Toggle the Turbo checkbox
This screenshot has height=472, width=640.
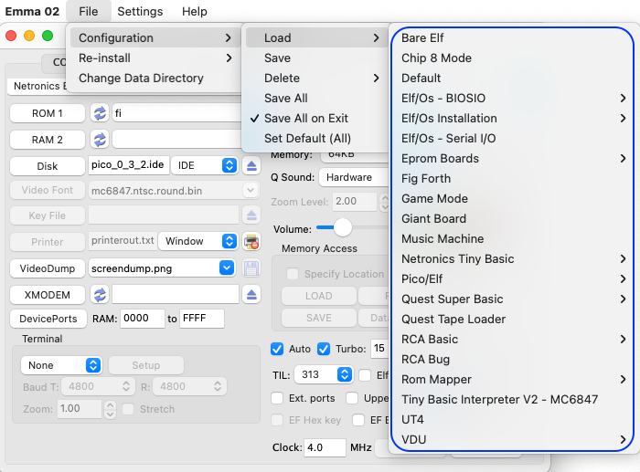click(324, 349)
